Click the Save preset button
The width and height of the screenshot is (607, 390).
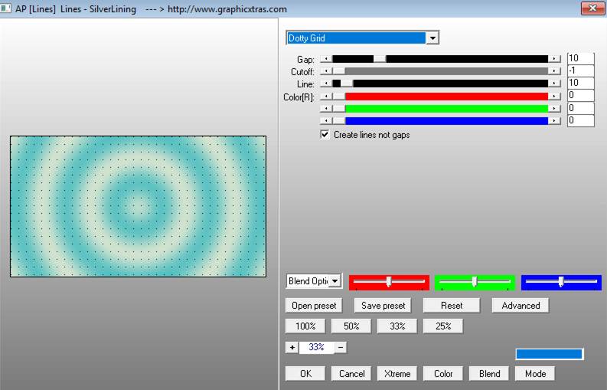coord(383,306)
